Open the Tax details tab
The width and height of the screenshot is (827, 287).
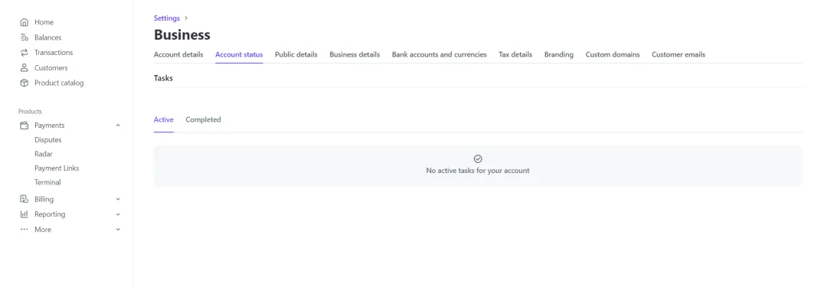pos(515,54)
